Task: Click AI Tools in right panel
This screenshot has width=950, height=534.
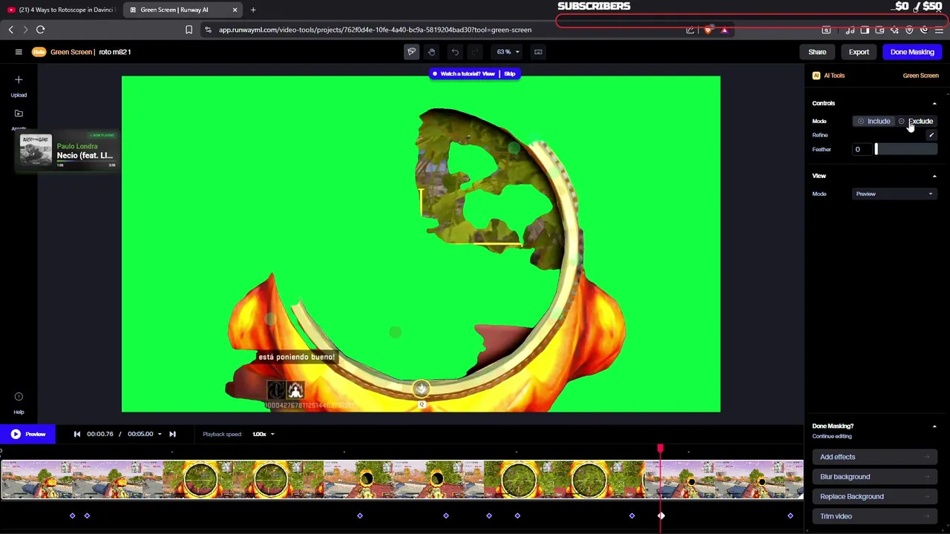Action: (x=829, y=76)
